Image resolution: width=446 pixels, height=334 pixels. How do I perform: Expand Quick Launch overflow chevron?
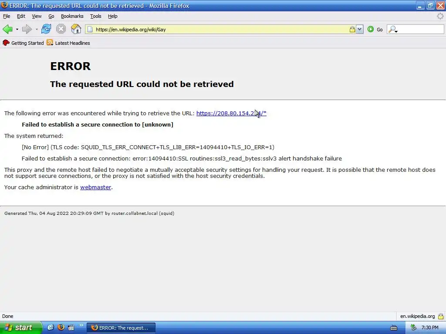click(81, 325)
